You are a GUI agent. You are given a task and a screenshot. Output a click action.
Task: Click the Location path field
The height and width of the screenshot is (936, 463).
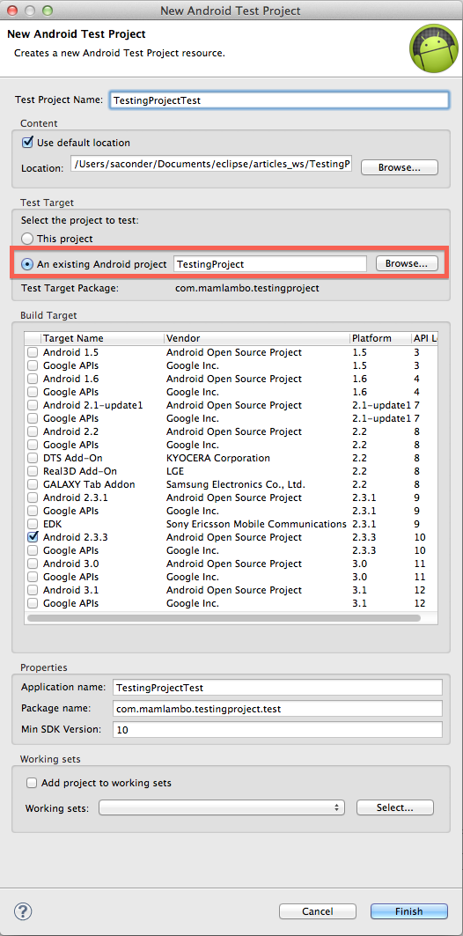pos(211,164)
